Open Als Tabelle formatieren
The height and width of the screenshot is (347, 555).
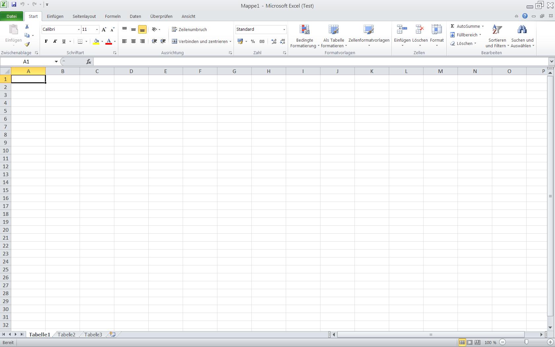(x=334, y=36)
